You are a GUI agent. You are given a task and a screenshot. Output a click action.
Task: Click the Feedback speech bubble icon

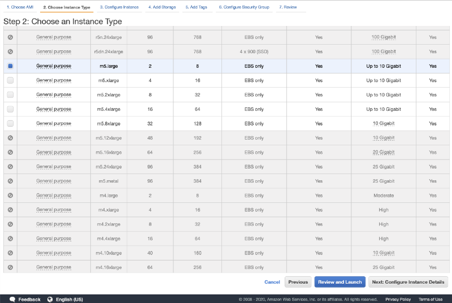(11, 299)
